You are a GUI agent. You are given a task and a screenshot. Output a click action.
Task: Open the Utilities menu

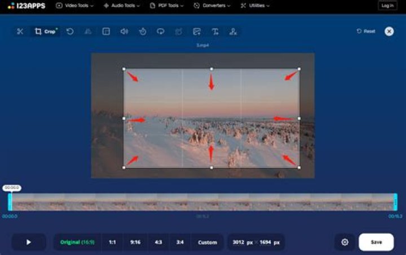click(255, 6)
